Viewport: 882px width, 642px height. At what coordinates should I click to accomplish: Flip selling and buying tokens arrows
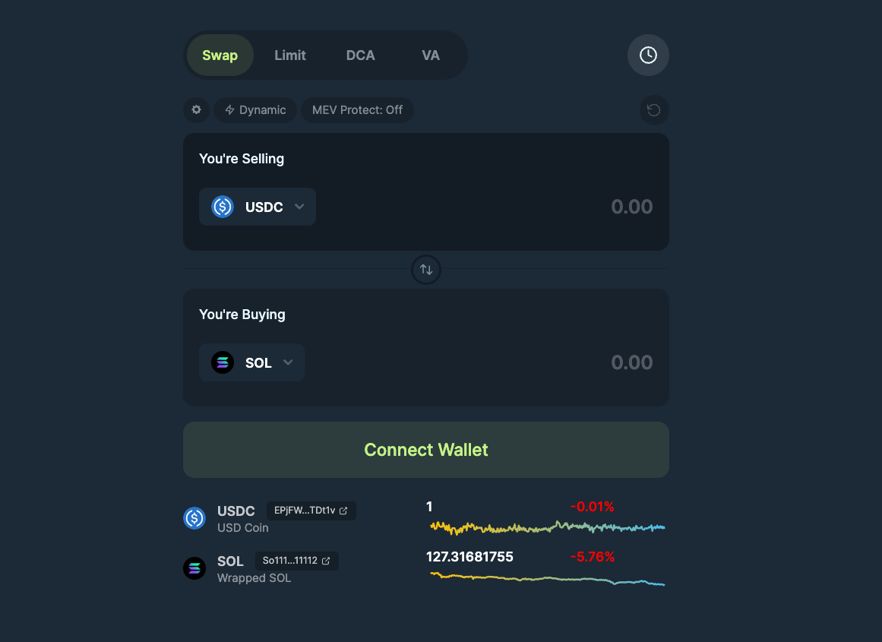[426, 270]
